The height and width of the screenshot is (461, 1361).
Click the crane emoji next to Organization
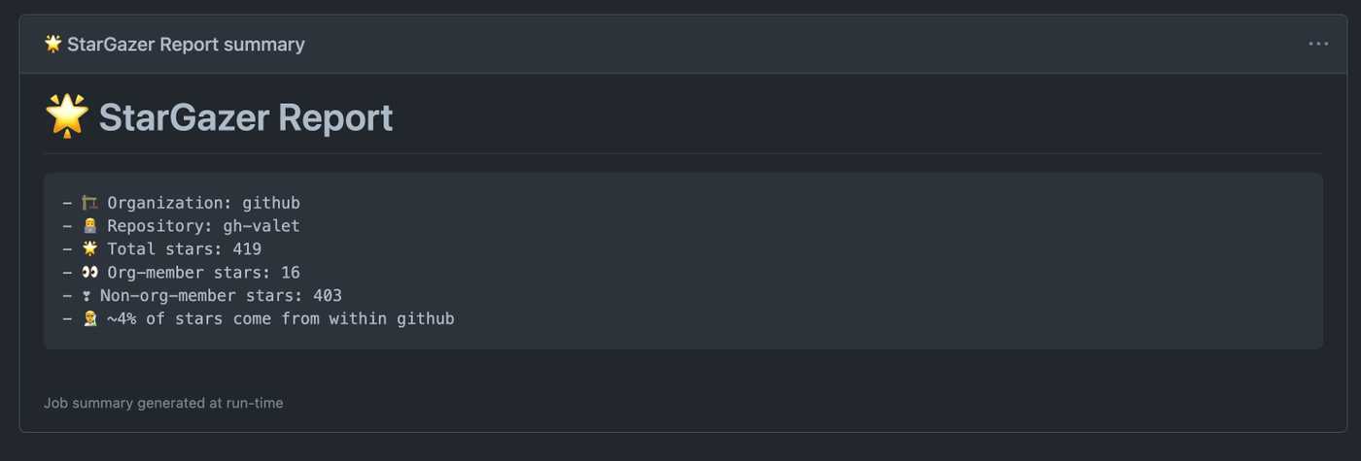tap(90, 203)
